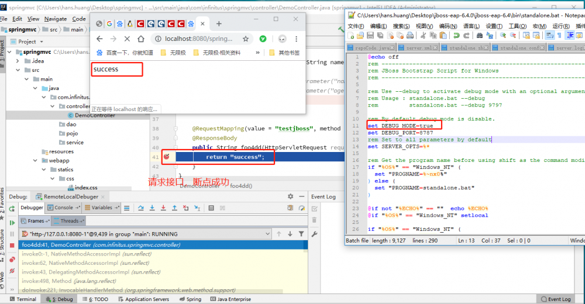Click Chrome back arrow
585x304 pixels.
click(99, 39)
